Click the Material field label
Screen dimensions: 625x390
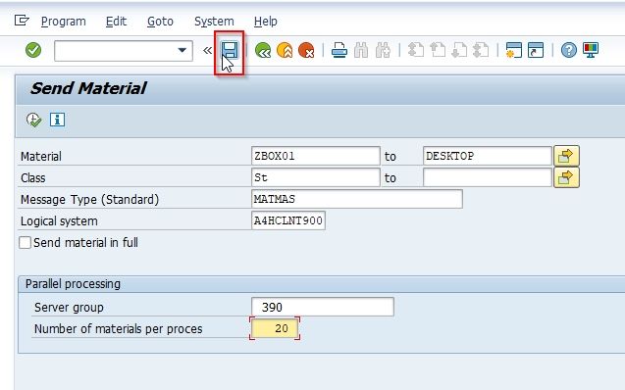pyautogui.click(x=41, y=157)
